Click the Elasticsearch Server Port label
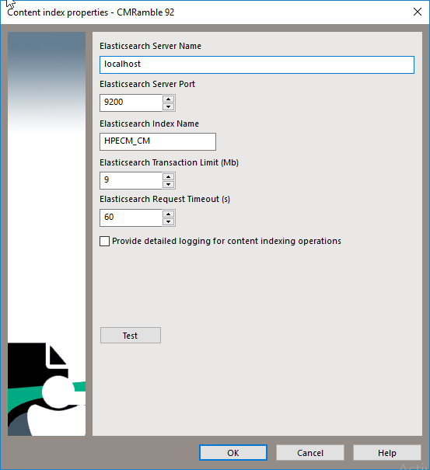This screenshot has width=430, height=470. pos(147,84)
